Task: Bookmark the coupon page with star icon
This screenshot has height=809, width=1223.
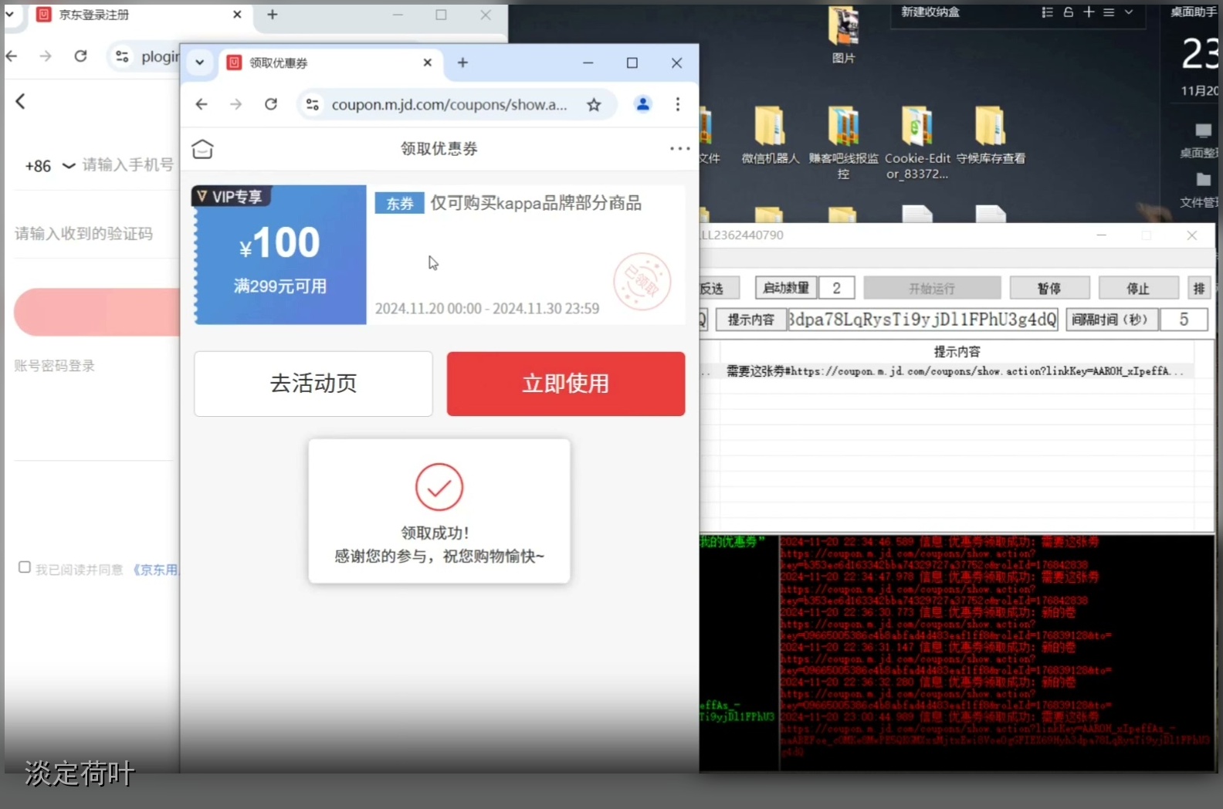Action: pos(594,105)
